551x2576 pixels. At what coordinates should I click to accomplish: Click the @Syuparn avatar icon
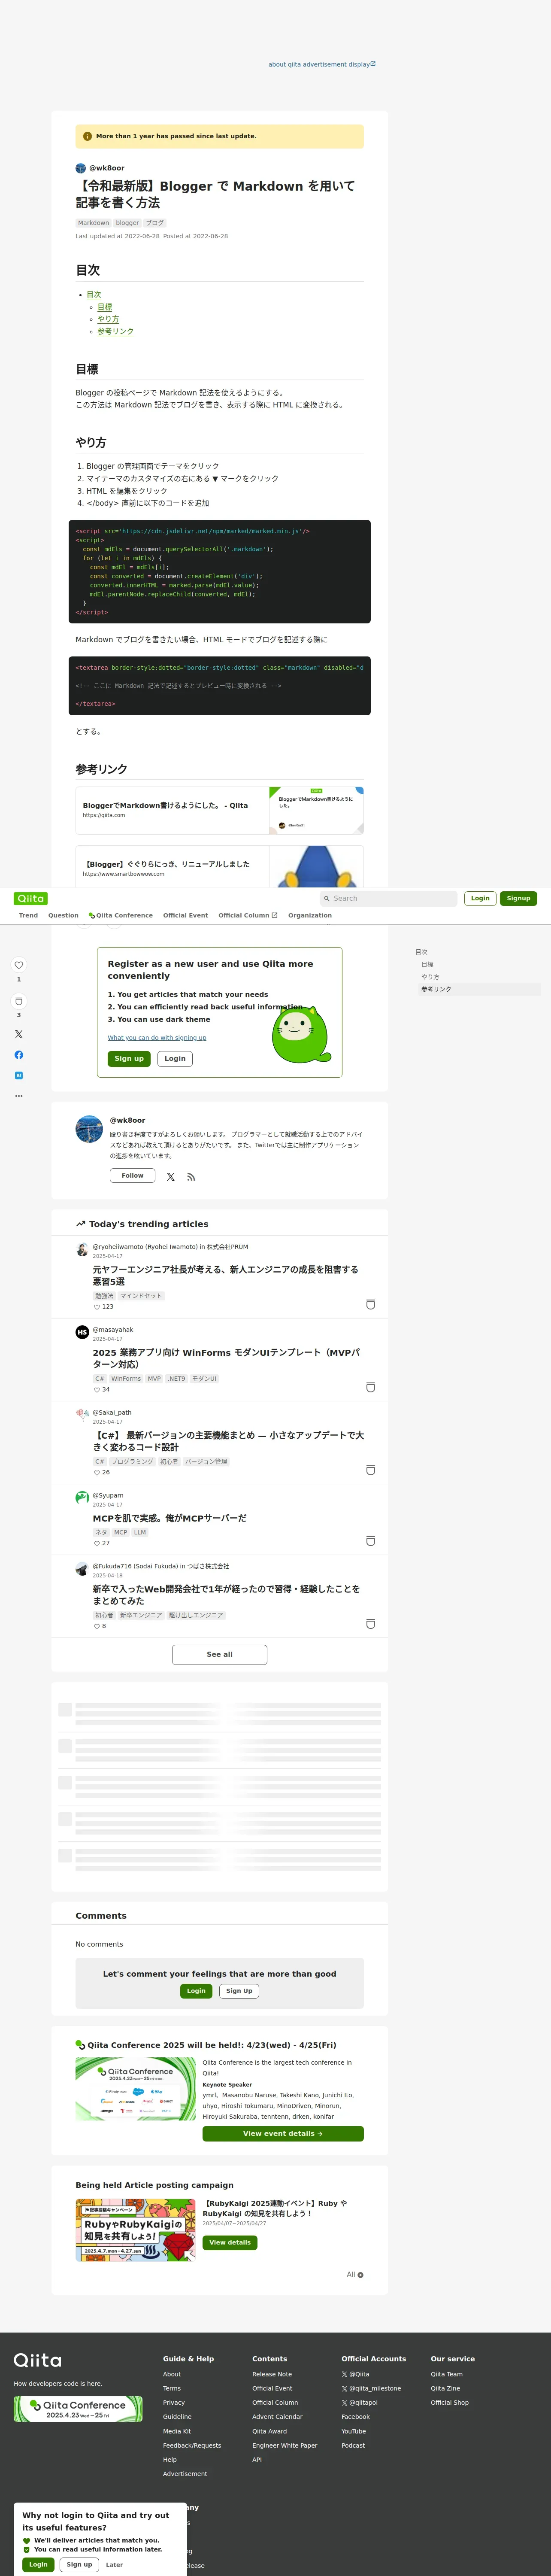coord(82,1498)
